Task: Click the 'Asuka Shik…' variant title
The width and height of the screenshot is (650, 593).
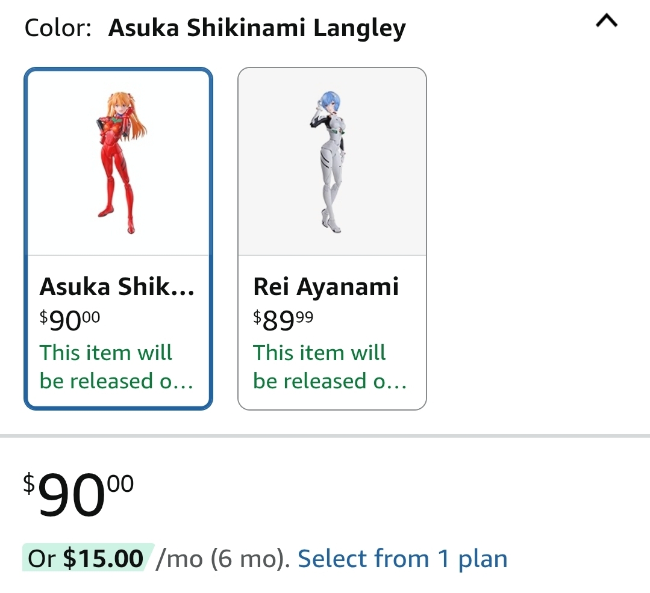Action: pos(117,287)
